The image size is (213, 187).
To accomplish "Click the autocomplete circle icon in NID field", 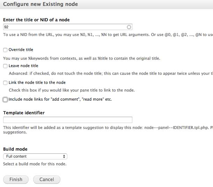I will pos(129,27).
